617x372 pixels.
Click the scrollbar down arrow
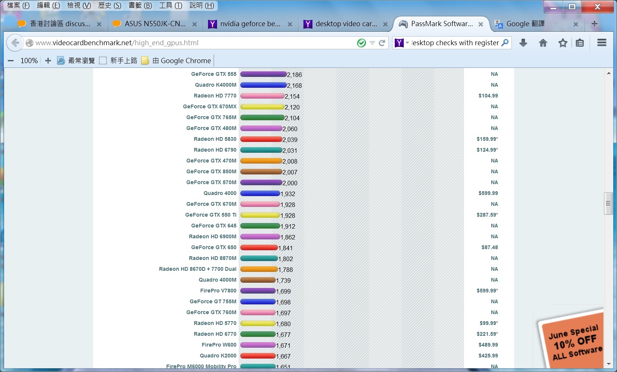608,364
